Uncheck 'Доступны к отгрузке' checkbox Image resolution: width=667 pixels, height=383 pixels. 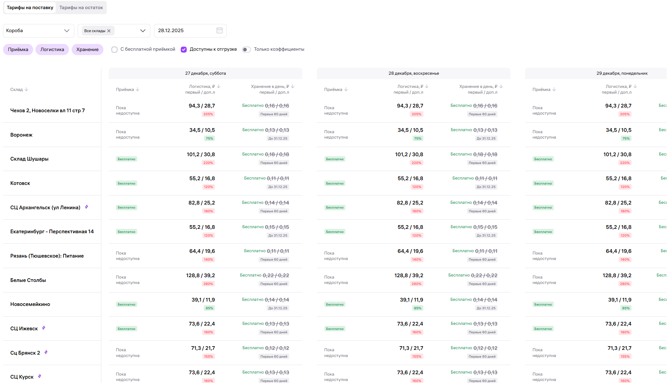point(184,50)
